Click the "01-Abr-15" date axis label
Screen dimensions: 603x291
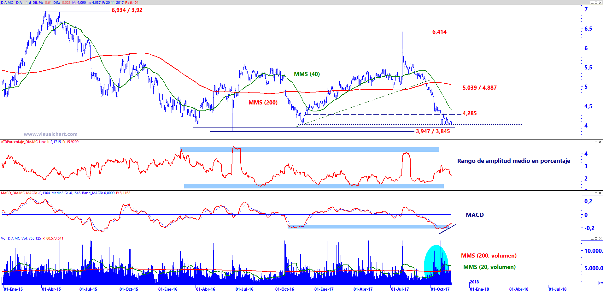51,289
